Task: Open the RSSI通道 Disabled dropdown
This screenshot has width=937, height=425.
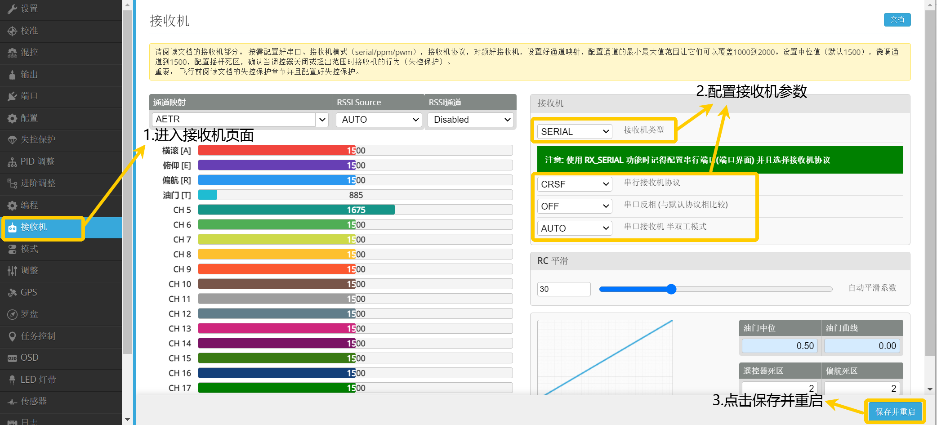Action: tap(471, 120)
